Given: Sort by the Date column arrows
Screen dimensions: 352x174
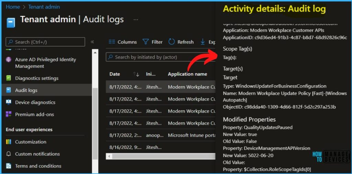Looking at the screenshot, I should 136,74.
